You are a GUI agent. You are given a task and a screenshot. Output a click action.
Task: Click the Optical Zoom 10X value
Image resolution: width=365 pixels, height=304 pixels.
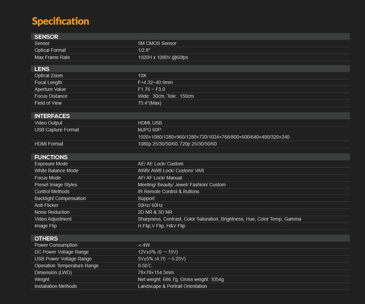point(142,76)
